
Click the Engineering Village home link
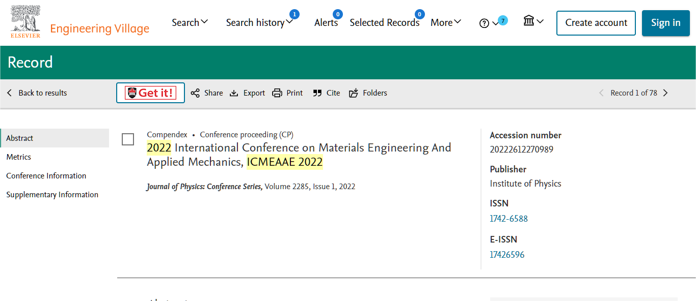tap(100, 28)
